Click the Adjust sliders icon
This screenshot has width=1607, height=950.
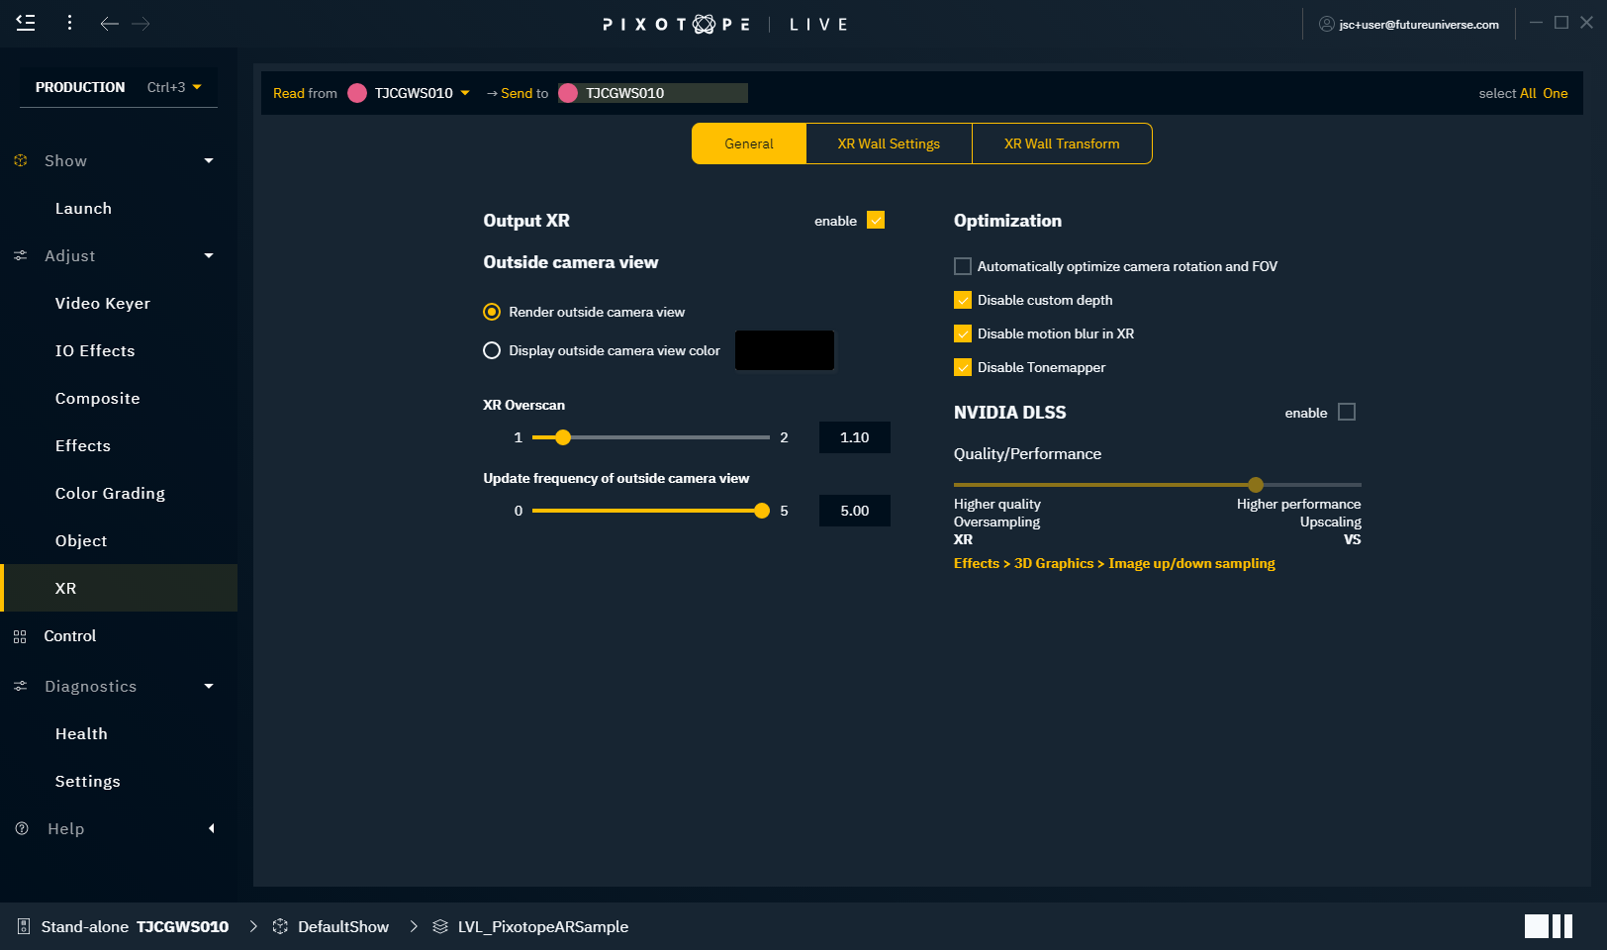click(21, 255)
